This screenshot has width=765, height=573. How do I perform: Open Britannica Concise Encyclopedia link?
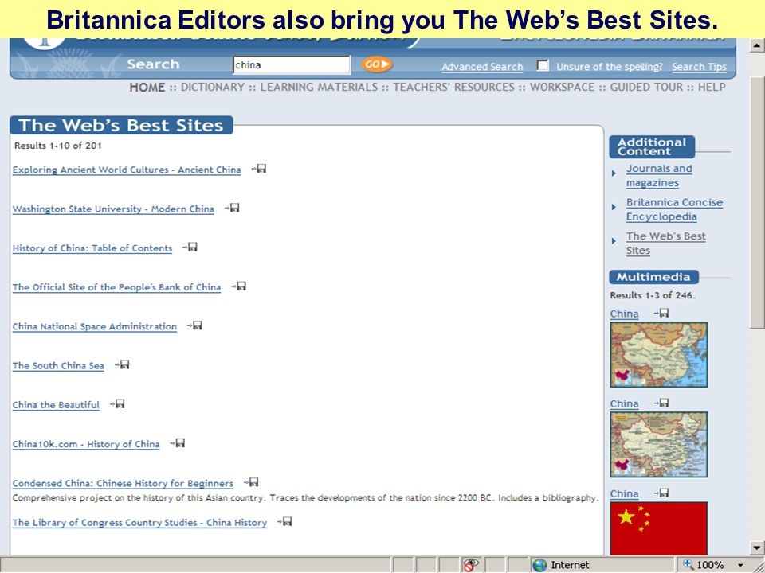(x=675, y=209)
